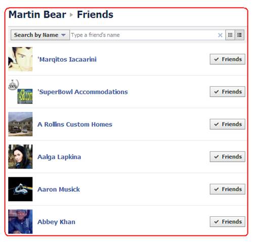This screenshot has width=255, height=242.
Task: Open 'Marqitos Iacaarini profile picture
Action: pos(21,60)
